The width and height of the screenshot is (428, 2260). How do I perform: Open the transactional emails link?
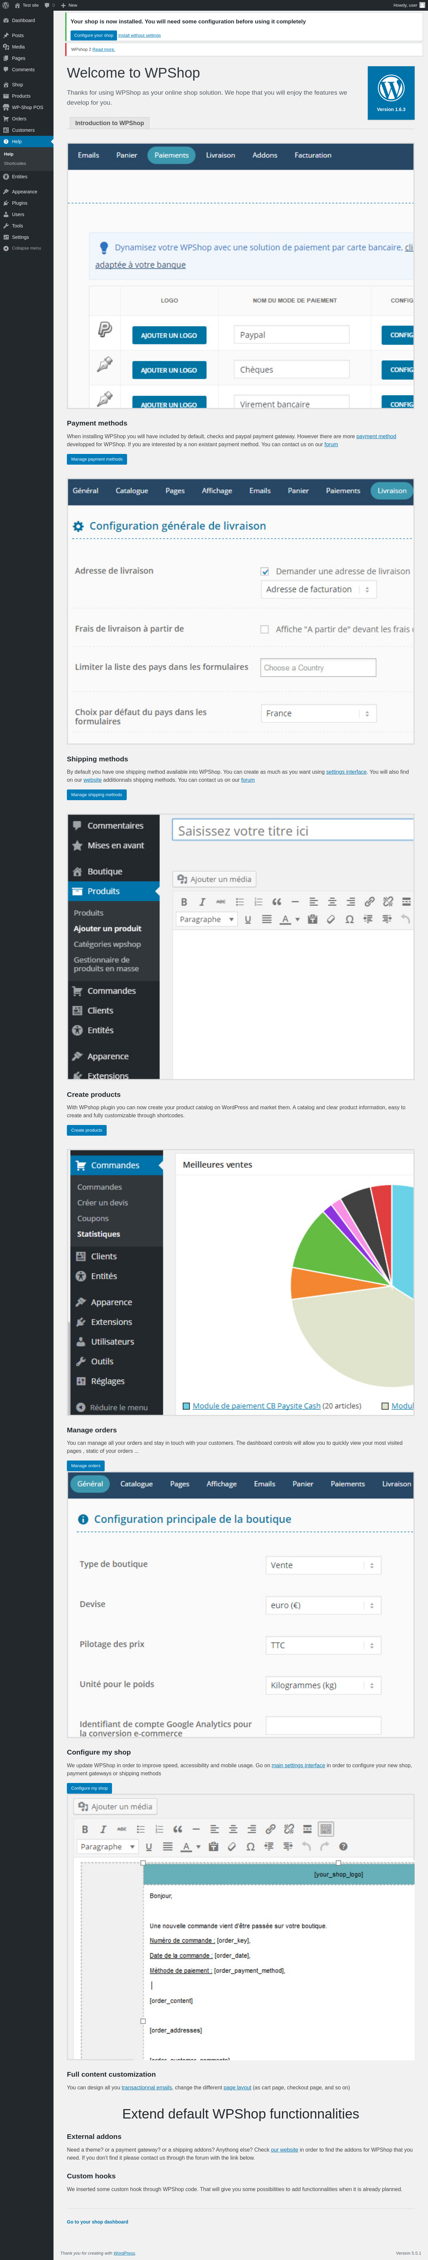[x=146, y=2087]
